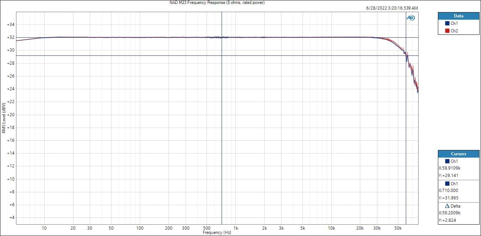Click the graph title NAD M23 Frequency Response
The width and height of the screenshot is (481, 236).
(217, 2)
